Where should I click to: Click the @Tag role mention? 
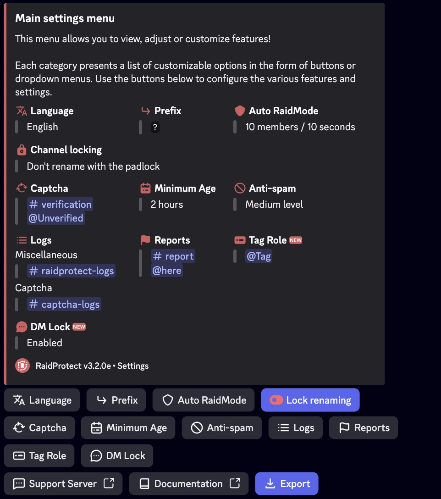259,256
